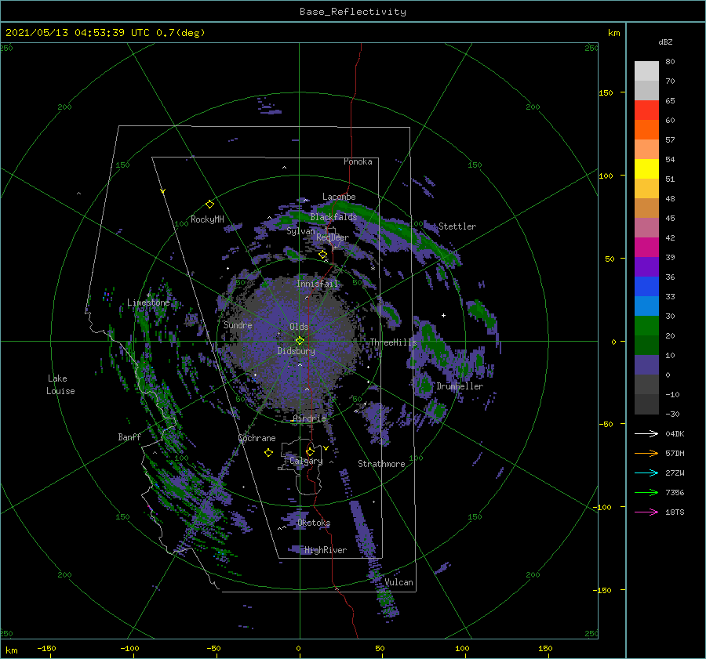Image resolution: width=706 pixels, height=659 pixels.
Task: Click the ThreeHills label
Action: [x=393, y=342]
